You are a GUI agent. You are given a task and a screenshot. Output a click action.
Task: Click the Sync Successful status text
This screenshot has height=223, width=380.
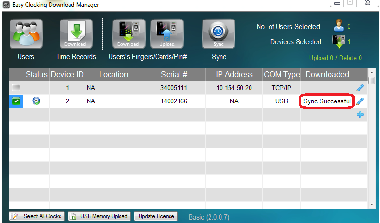pos(327,101)
